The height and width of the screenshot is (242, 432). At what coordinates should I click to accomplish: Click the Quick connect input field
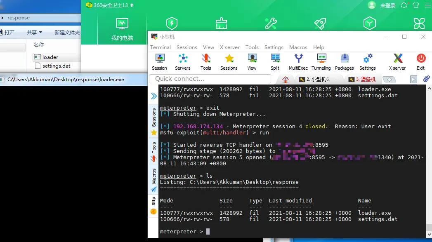click(210, 79)
